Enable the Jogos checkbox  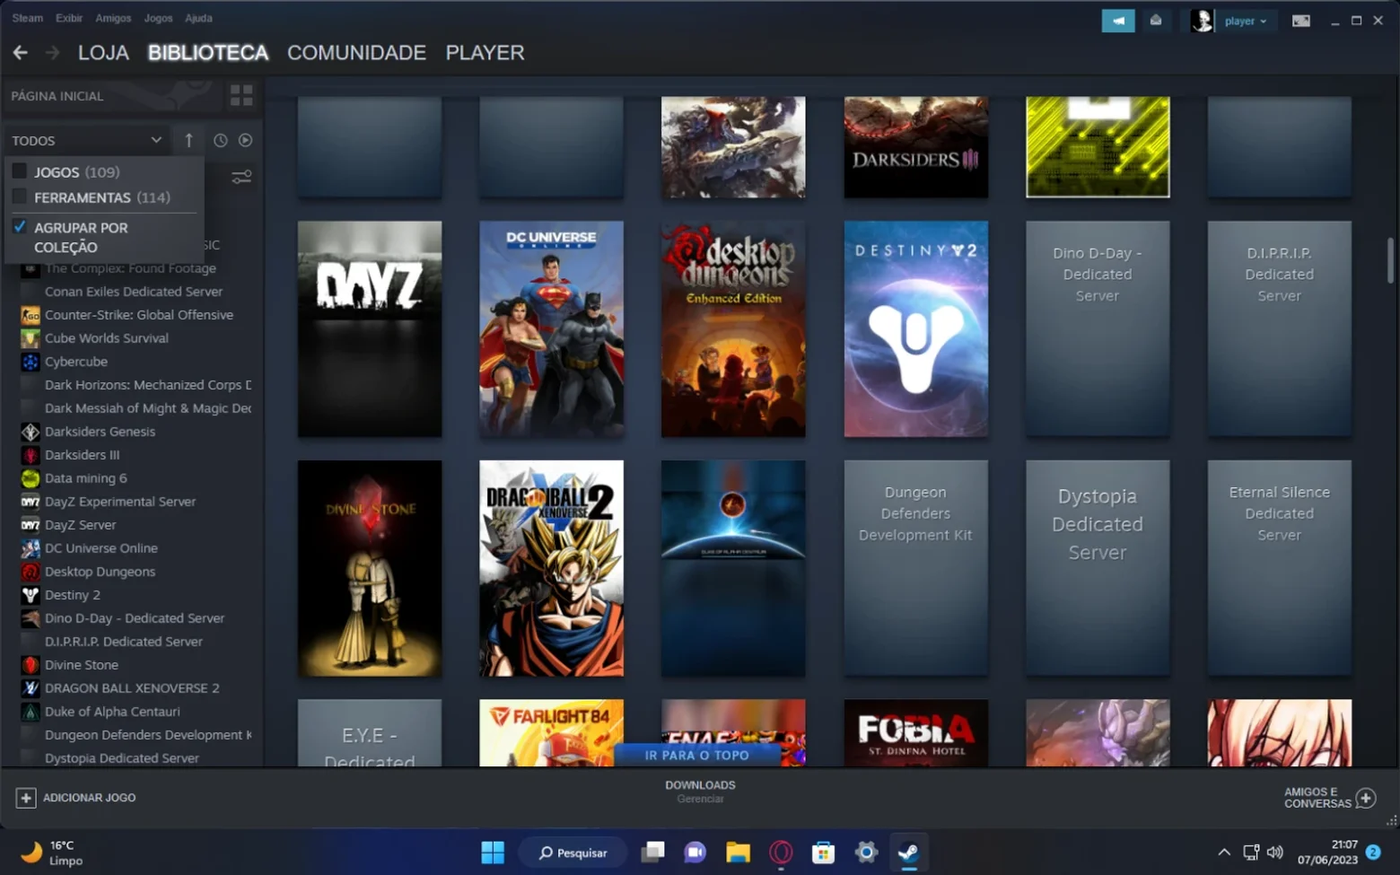click(x=20, y=171)
